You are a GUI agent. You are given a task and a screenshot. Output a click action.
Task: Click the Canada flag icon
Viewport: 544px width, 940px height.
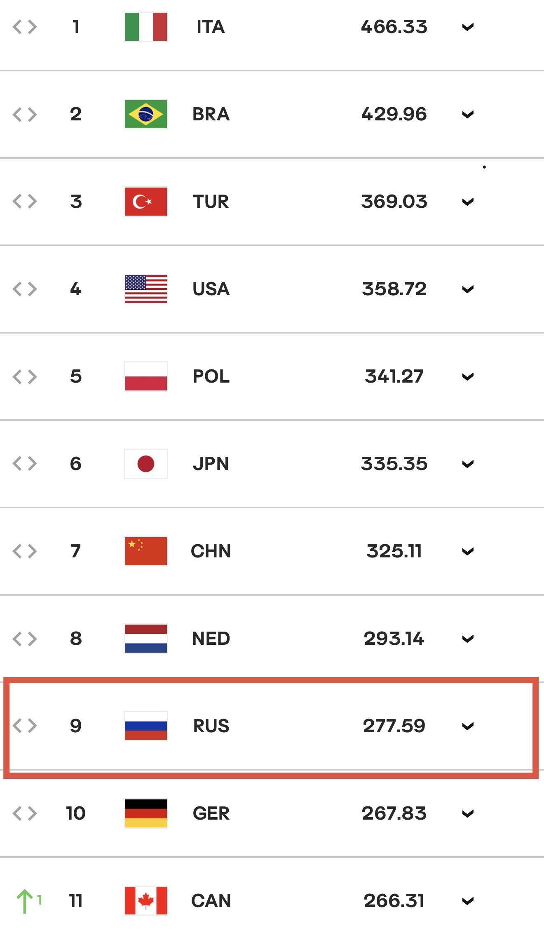pos(145,901)
